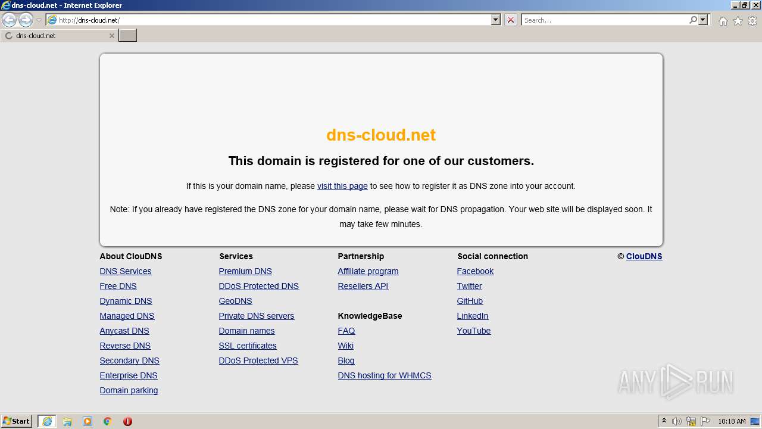Open the Twitter link

[469, 286]
